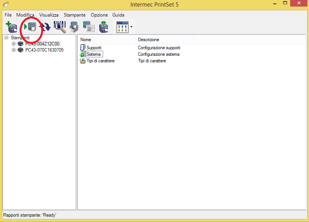The image size is (309, 222).
Task: Click the add printer icon with green plus
Action: tap(12, 27)
